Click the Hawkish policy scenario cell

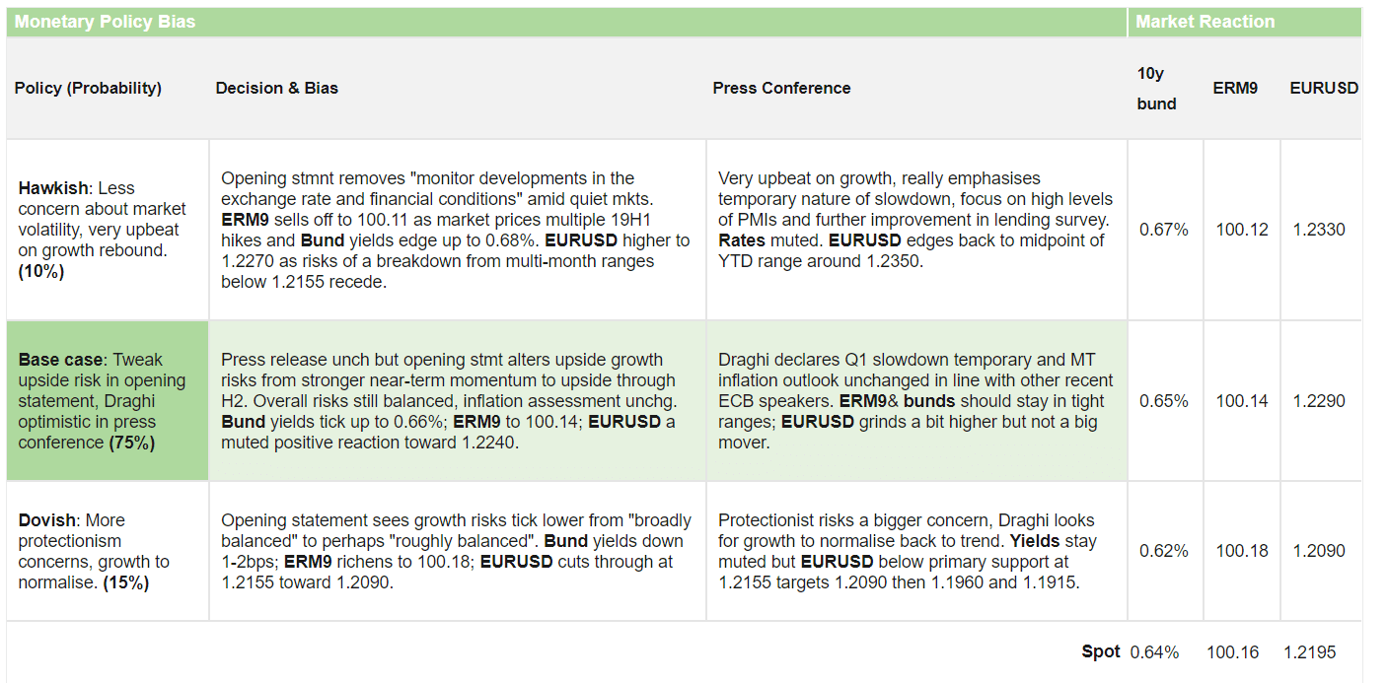click(107, 230)
